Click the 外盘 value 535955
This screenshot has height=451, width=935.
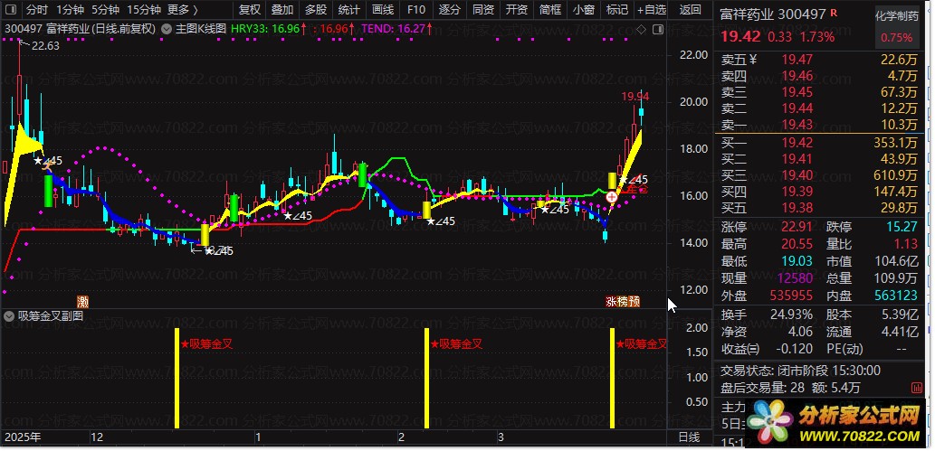791,296
